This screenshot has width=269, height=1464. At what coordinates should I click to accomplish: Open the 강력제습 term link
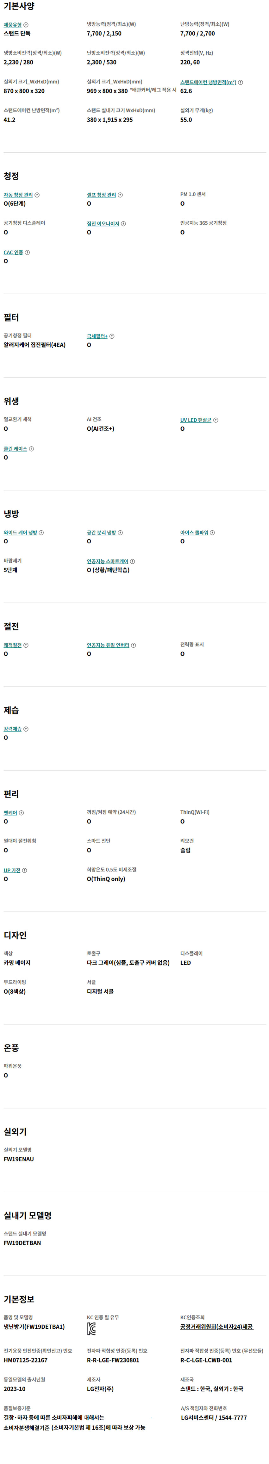point(12,729)
